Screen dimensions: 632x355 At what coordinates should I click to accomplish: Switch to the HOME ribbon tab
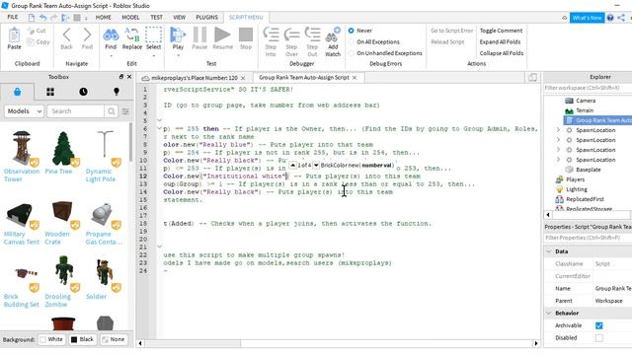[x=103, y=18]
